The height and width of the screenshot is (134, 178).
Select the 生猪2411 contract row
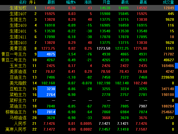[89, 37]
